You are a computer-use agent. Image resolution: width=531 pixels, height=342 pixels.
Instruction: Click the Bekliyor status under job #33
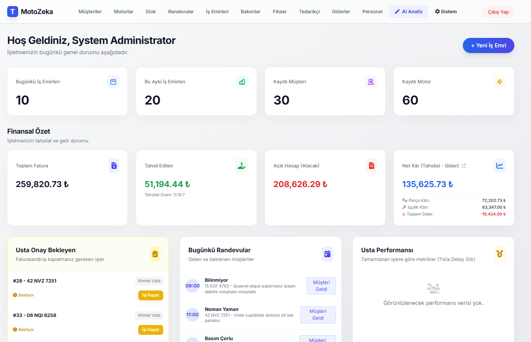coord(23,330)
